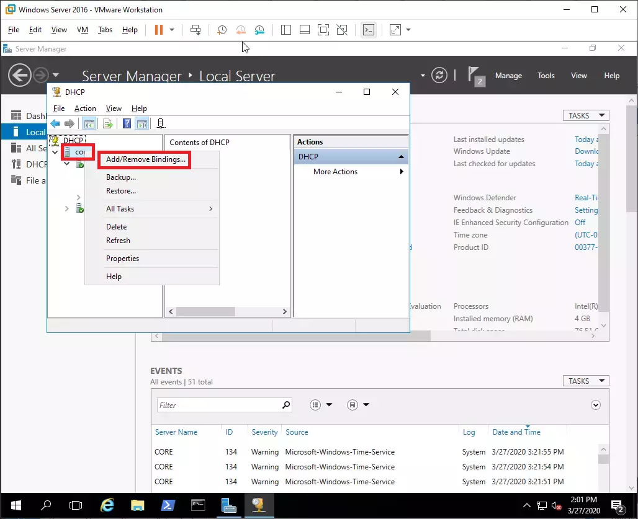Collapse the DHCP Actions section arrow

(x=401, y=157)
